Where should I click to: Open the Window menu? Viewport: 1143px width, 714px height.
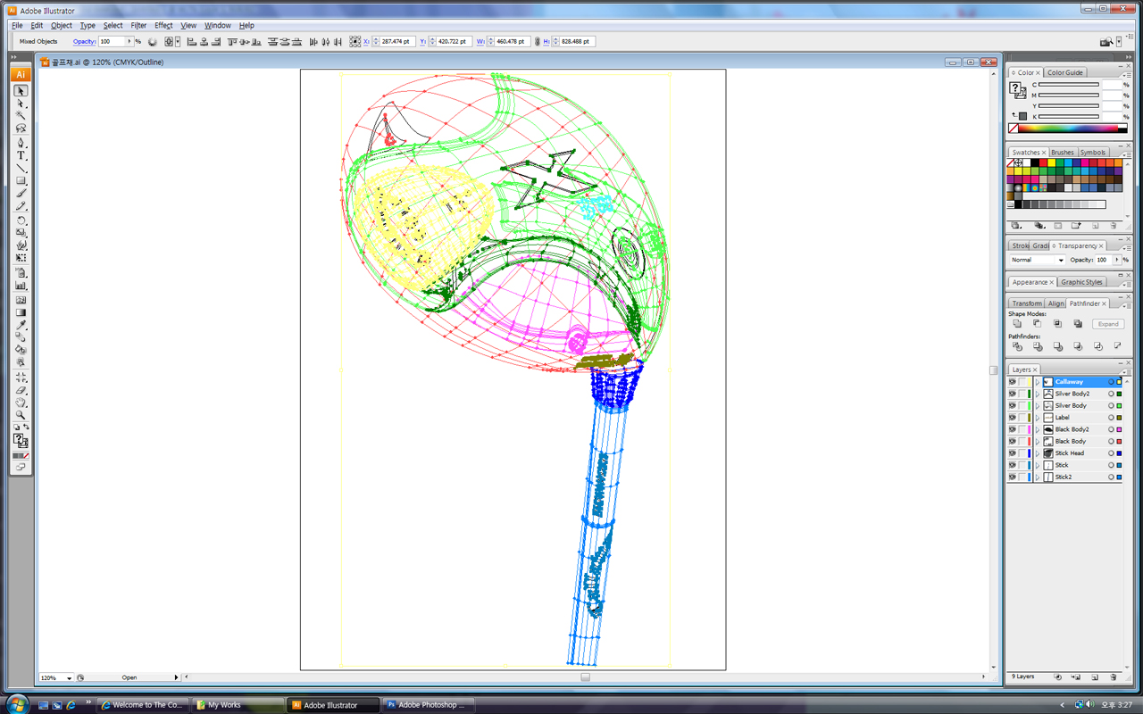pos(217,26)
